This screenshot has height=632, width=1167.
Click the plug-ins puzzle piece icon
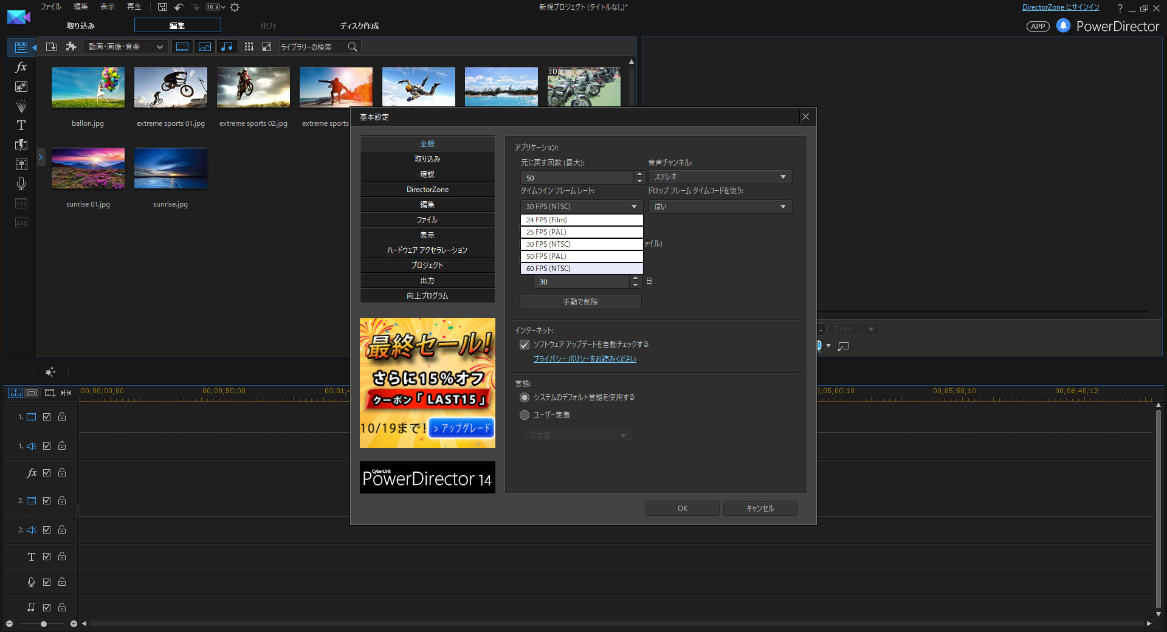point(71,47)
